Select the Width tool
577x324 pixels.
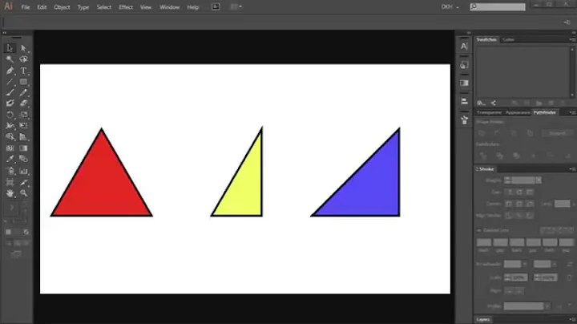tap(10, 126)
